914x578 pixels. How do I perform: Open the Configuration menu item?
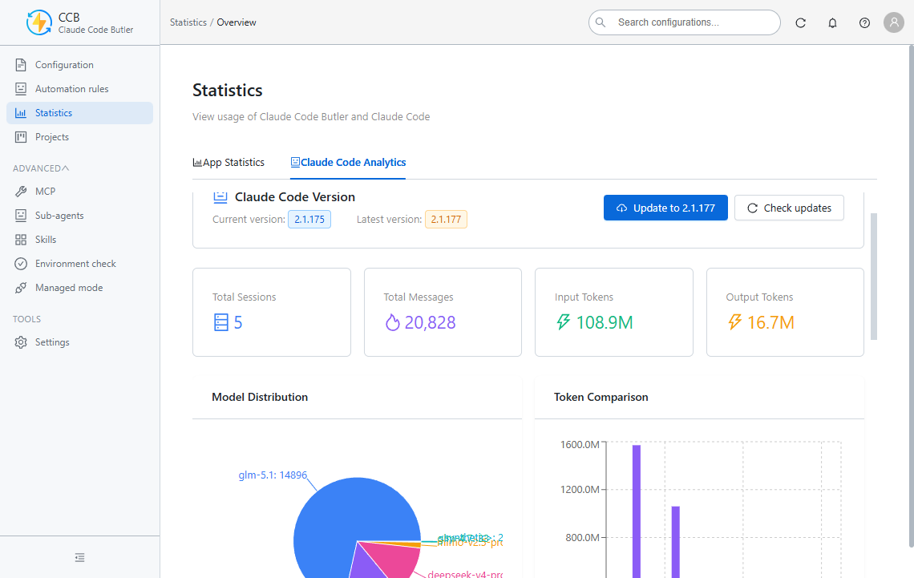80,65
